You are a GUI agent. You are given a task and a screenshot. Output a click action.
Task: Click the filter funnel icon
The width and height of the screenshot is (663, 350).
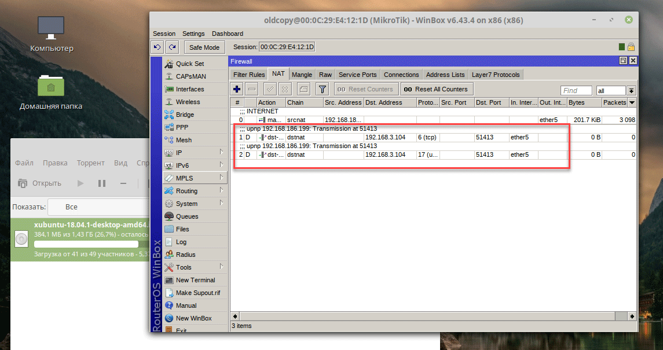pyautogui.click(x=322, y=89)
